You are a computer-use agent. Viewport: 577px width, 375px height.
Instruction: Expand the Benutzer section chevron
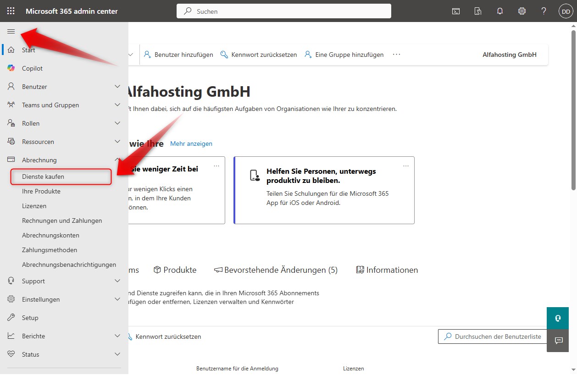(117, 87)
